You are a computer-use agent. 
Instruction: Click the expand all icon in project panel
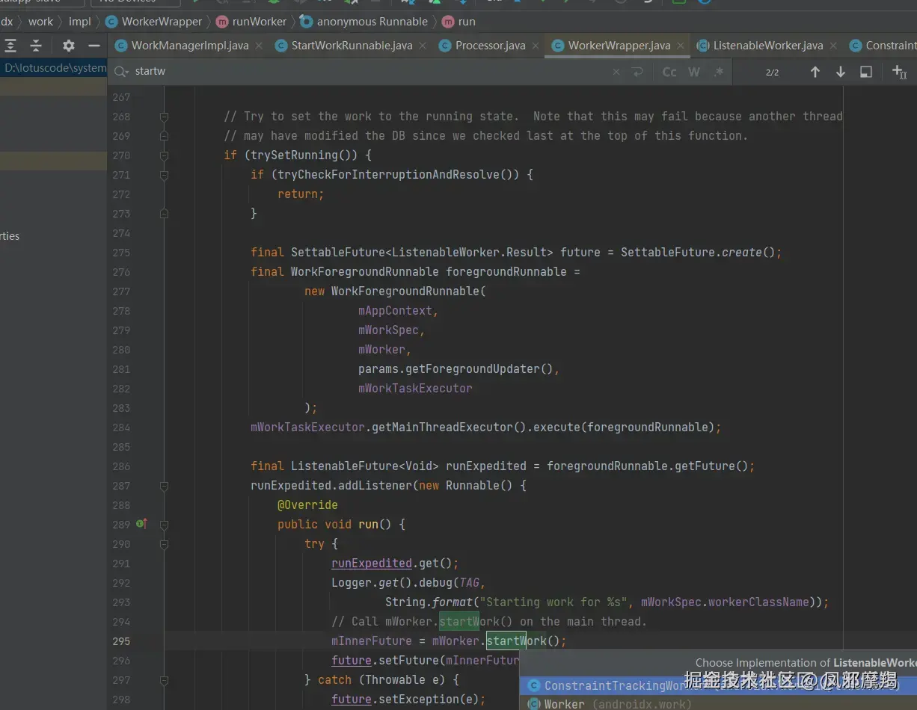[10, 46]
